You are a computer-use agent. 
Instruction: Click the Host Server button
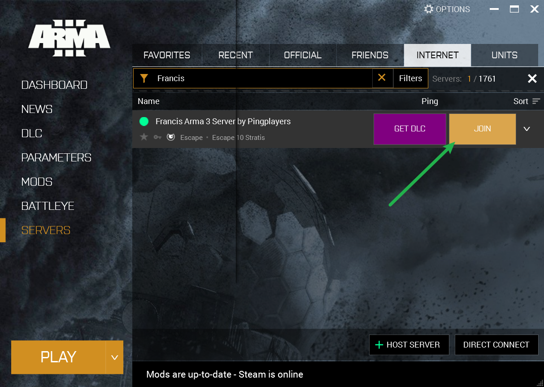pos(409,345)
